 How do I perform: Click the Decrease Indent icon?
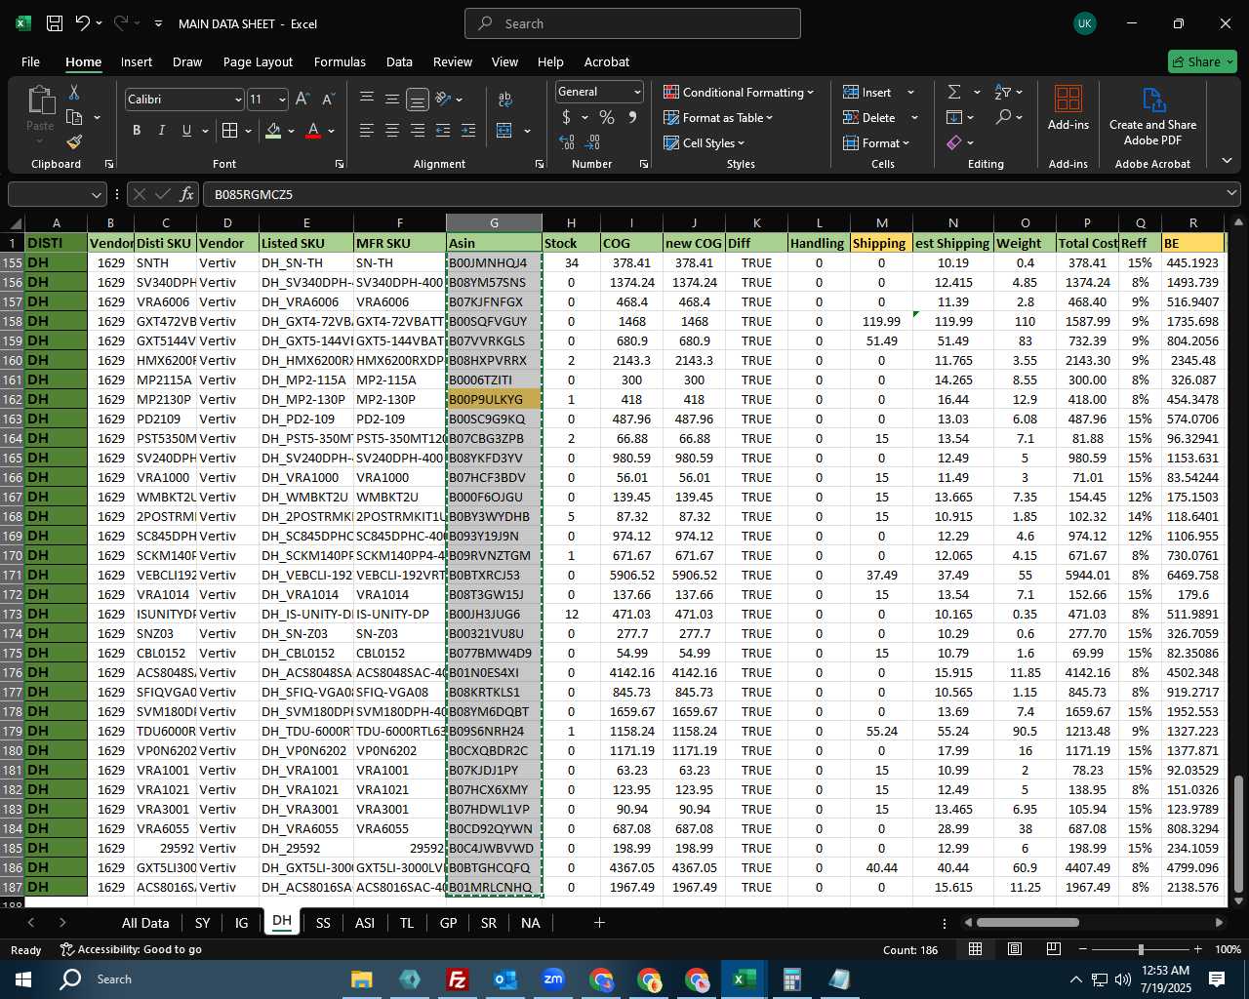click(443, 131)
